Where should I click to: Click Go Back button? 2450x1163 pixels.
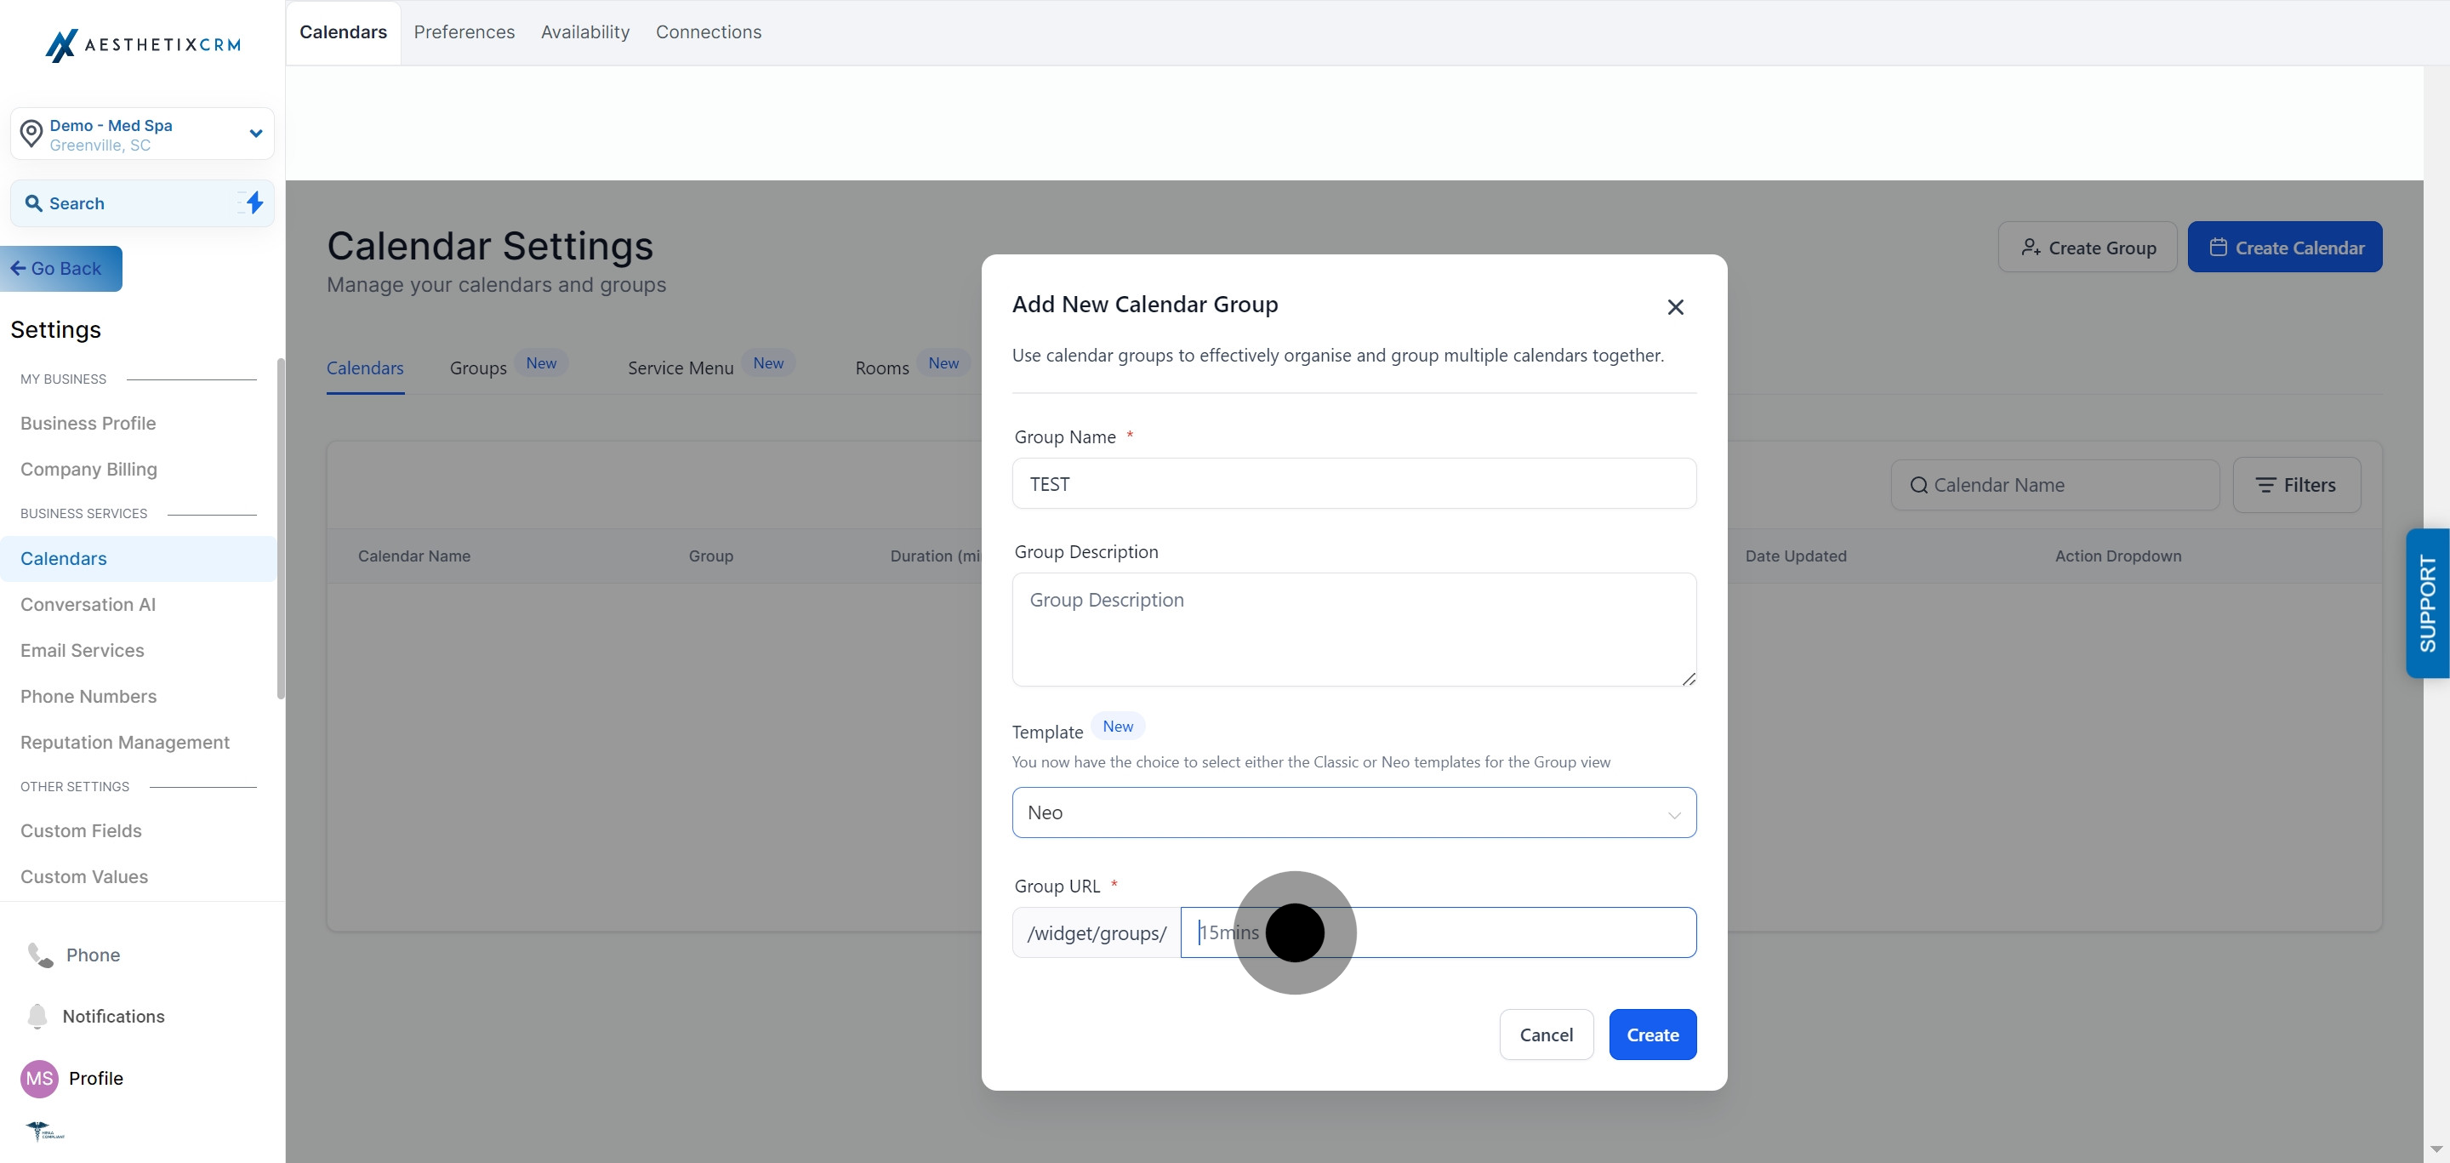click(62, 269)
